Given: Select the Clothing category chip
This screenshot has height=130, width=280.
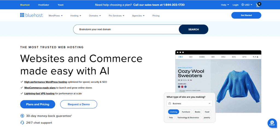Looking at the screenshot, I should point(173,112).
